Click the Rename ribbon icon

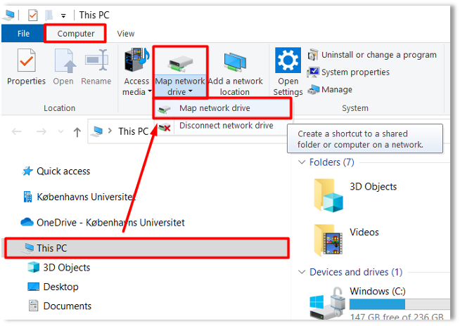[96, 60]
